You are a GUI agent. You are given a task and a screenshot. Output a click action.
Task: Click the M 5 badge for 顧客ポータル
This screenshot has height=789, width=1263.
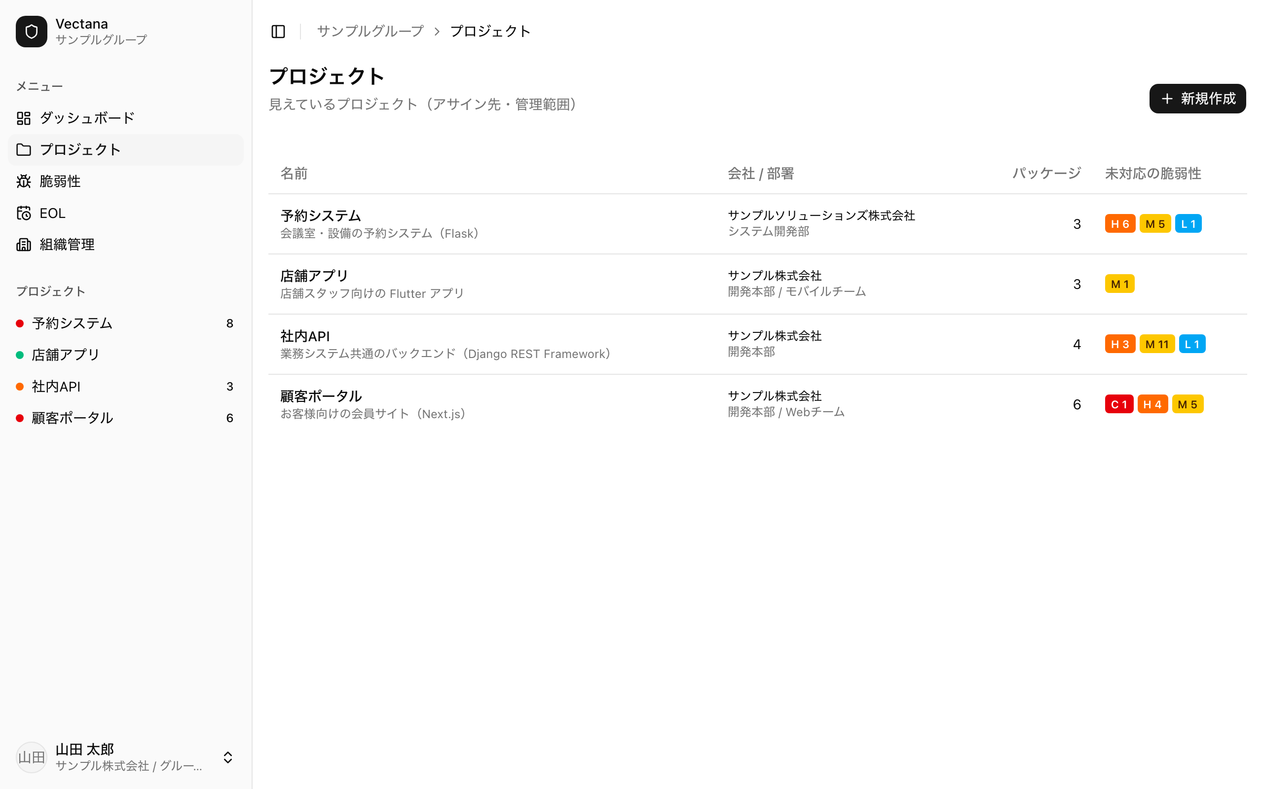[x=1188, y=404]
